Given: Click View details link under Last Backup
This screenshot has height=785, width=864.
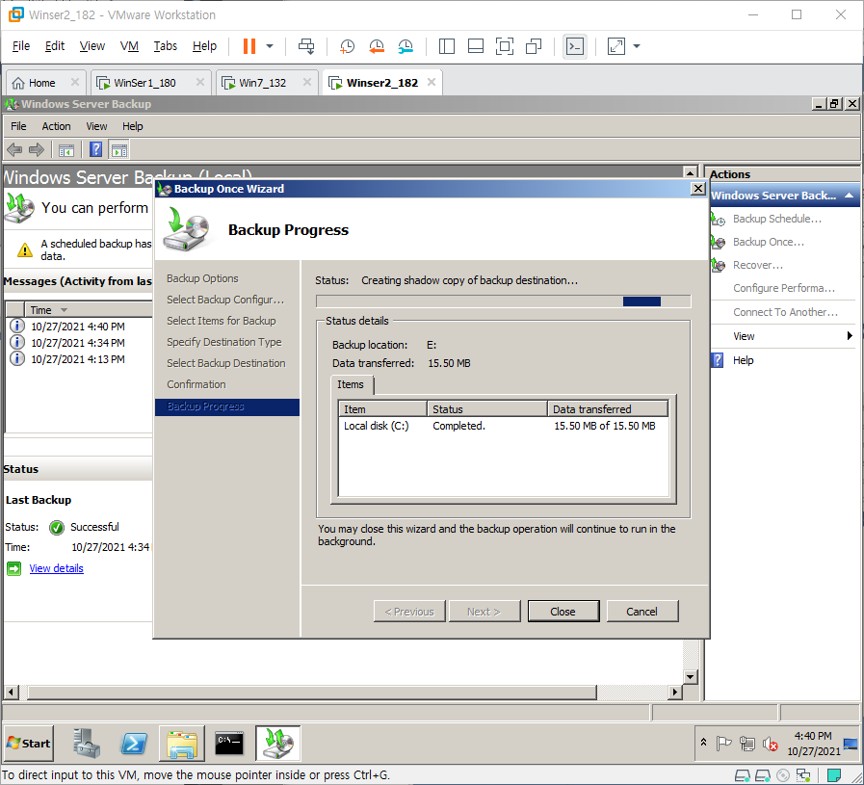Looking at the screenshot, I should point(56,568).
